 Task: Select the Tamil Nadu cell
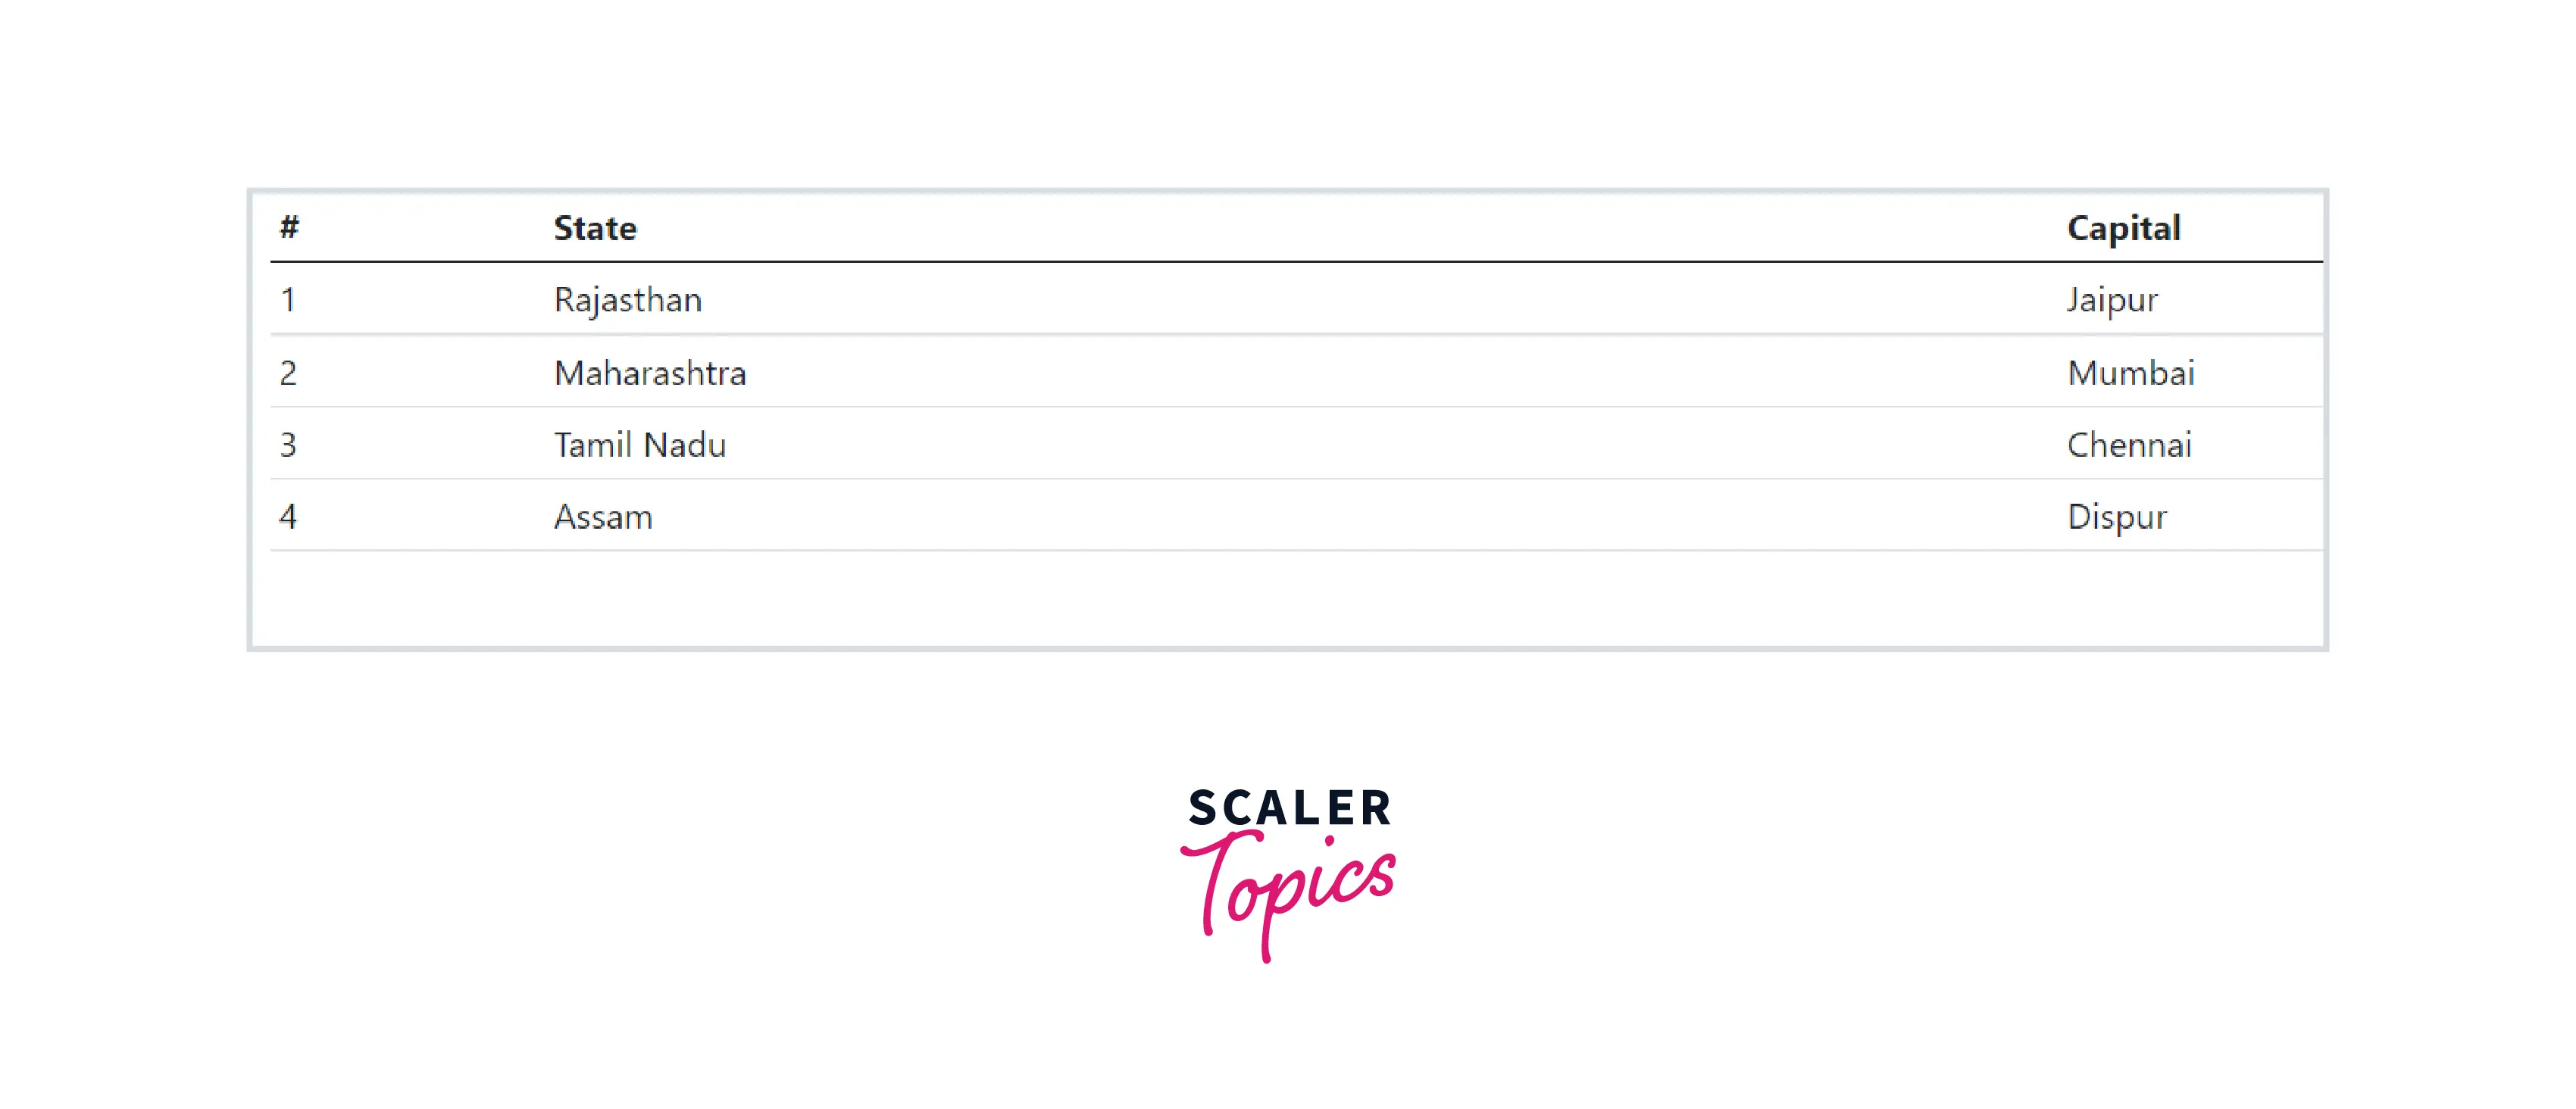point(640,445)
